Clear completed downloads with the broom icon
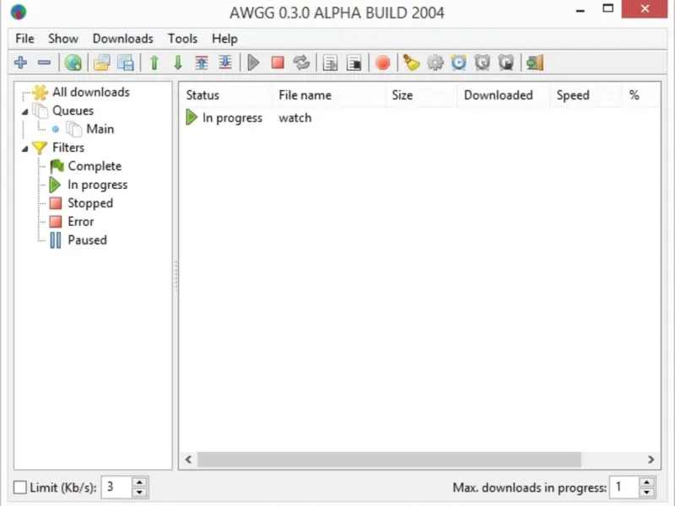The image size is (675, 506). pos(411,62)
